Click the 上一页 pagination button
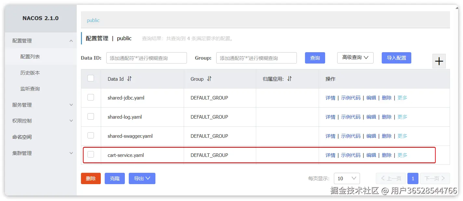 [x=391, y=178]
